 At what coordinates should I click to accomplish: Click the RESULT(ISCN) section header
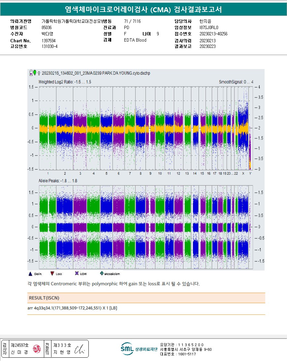[x=44, y=298]
